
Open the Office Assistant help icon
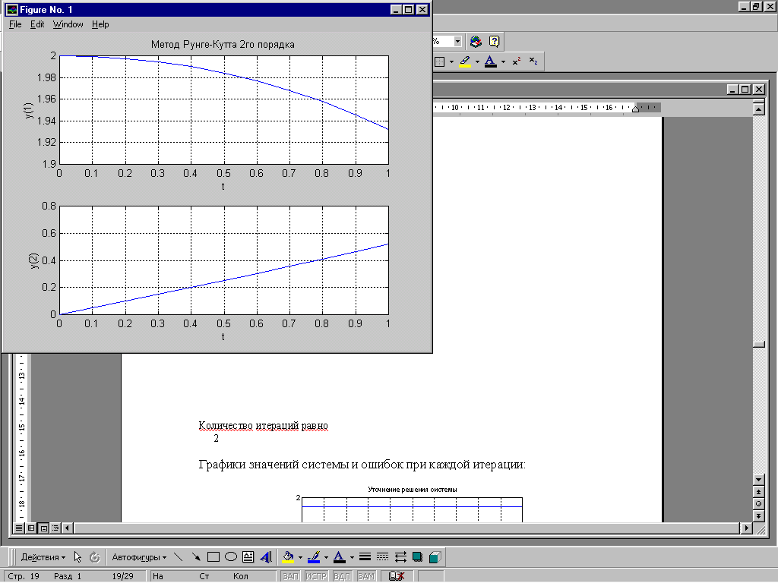[x=495, y=42]
